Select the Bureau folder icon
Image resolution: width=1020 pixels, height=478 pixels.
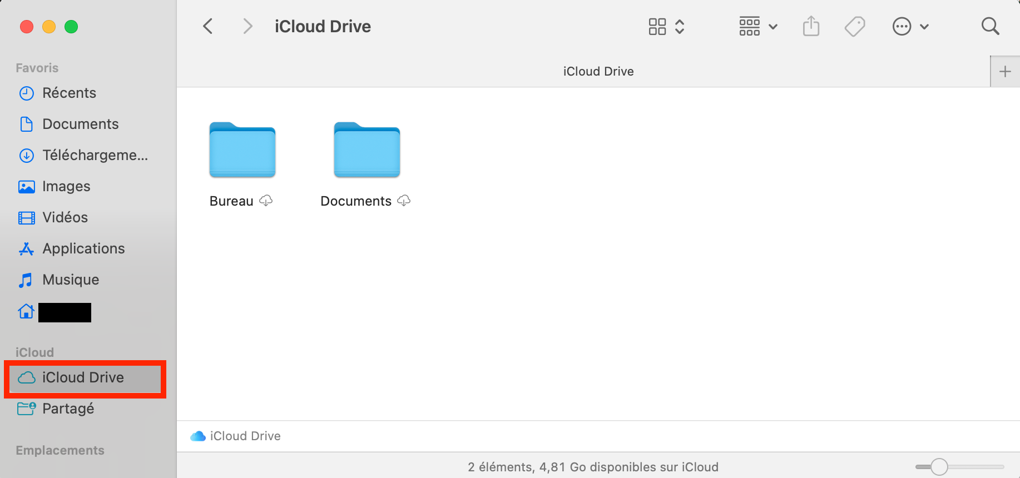[242, 150]
